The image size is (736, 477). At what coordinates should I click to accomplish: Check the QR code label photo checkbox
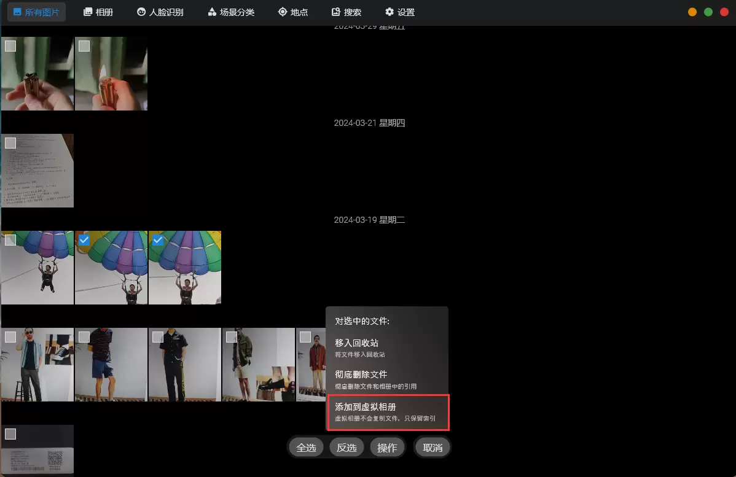10,434
